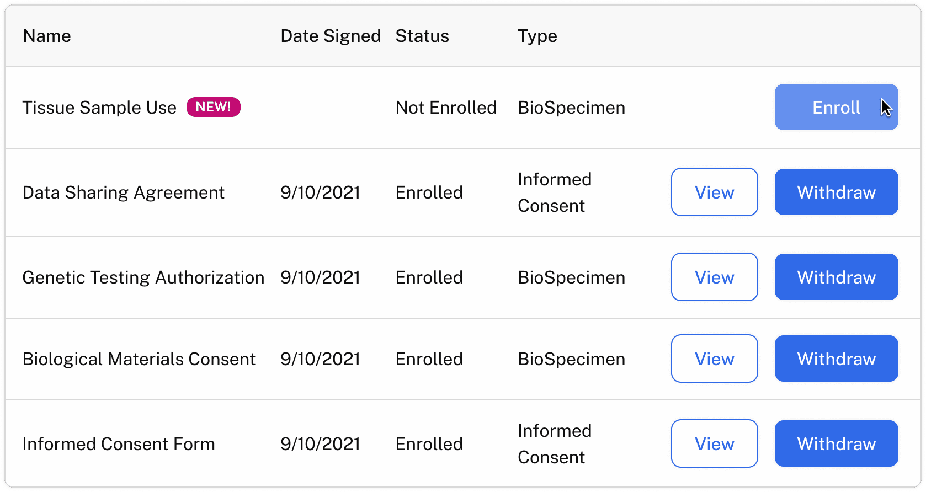Click the Name column header
This screenshot has height=492, width=926.
pyautogui.click(x=47, y=36)
